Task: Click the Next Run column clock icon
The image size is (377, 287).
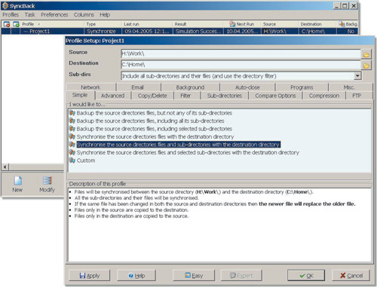Action: coord(232,24)
